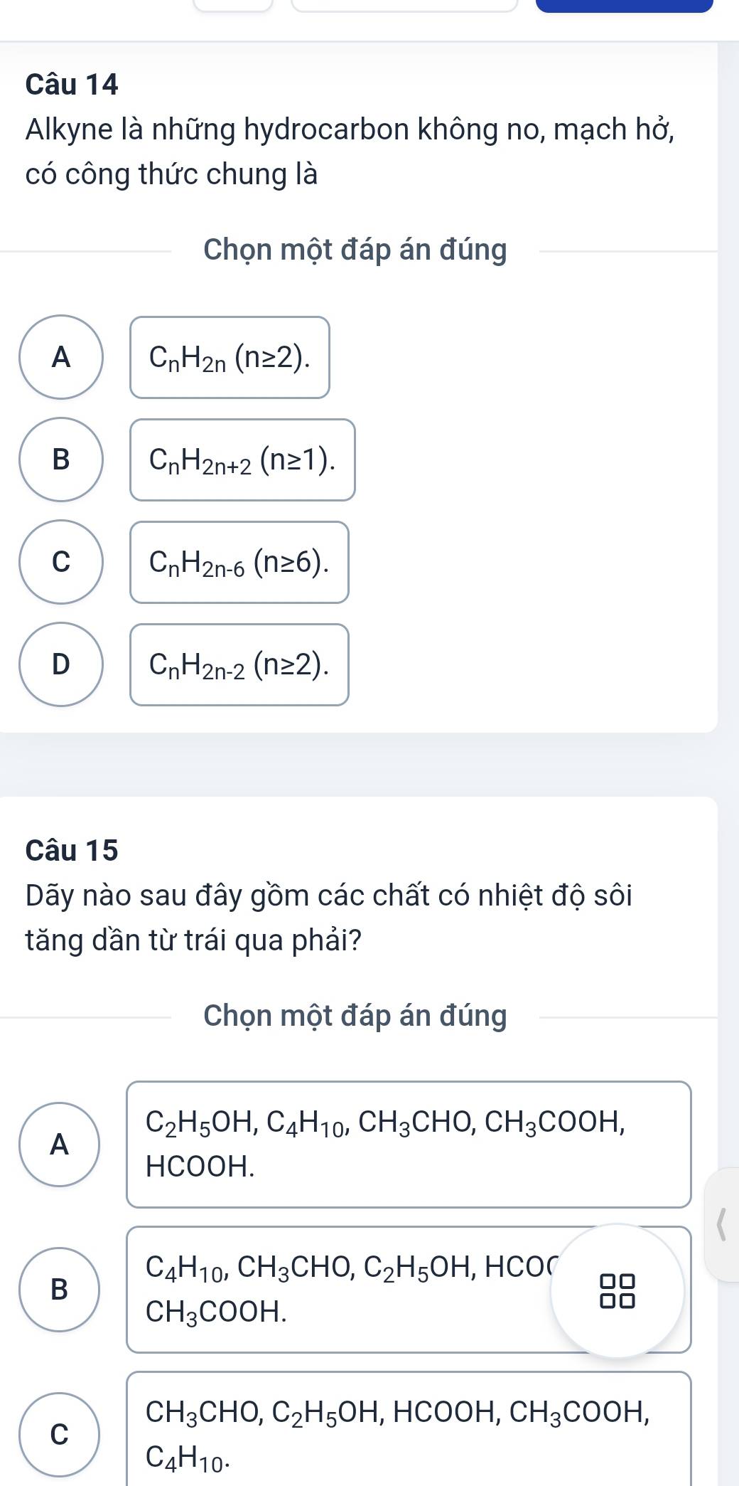
Task: Tap the Alkyne question text
Action: (x=350, y=152)
